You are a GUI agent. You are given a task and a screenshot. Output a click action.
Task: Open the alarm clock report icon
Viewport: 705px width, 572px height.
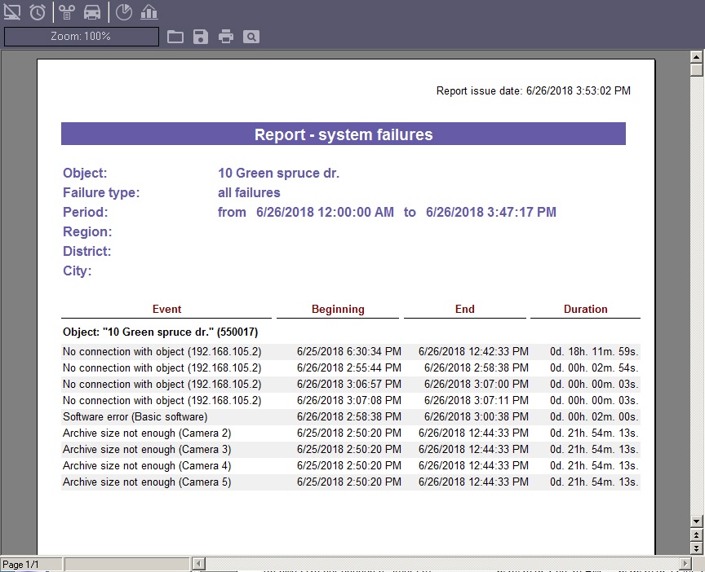38,12
